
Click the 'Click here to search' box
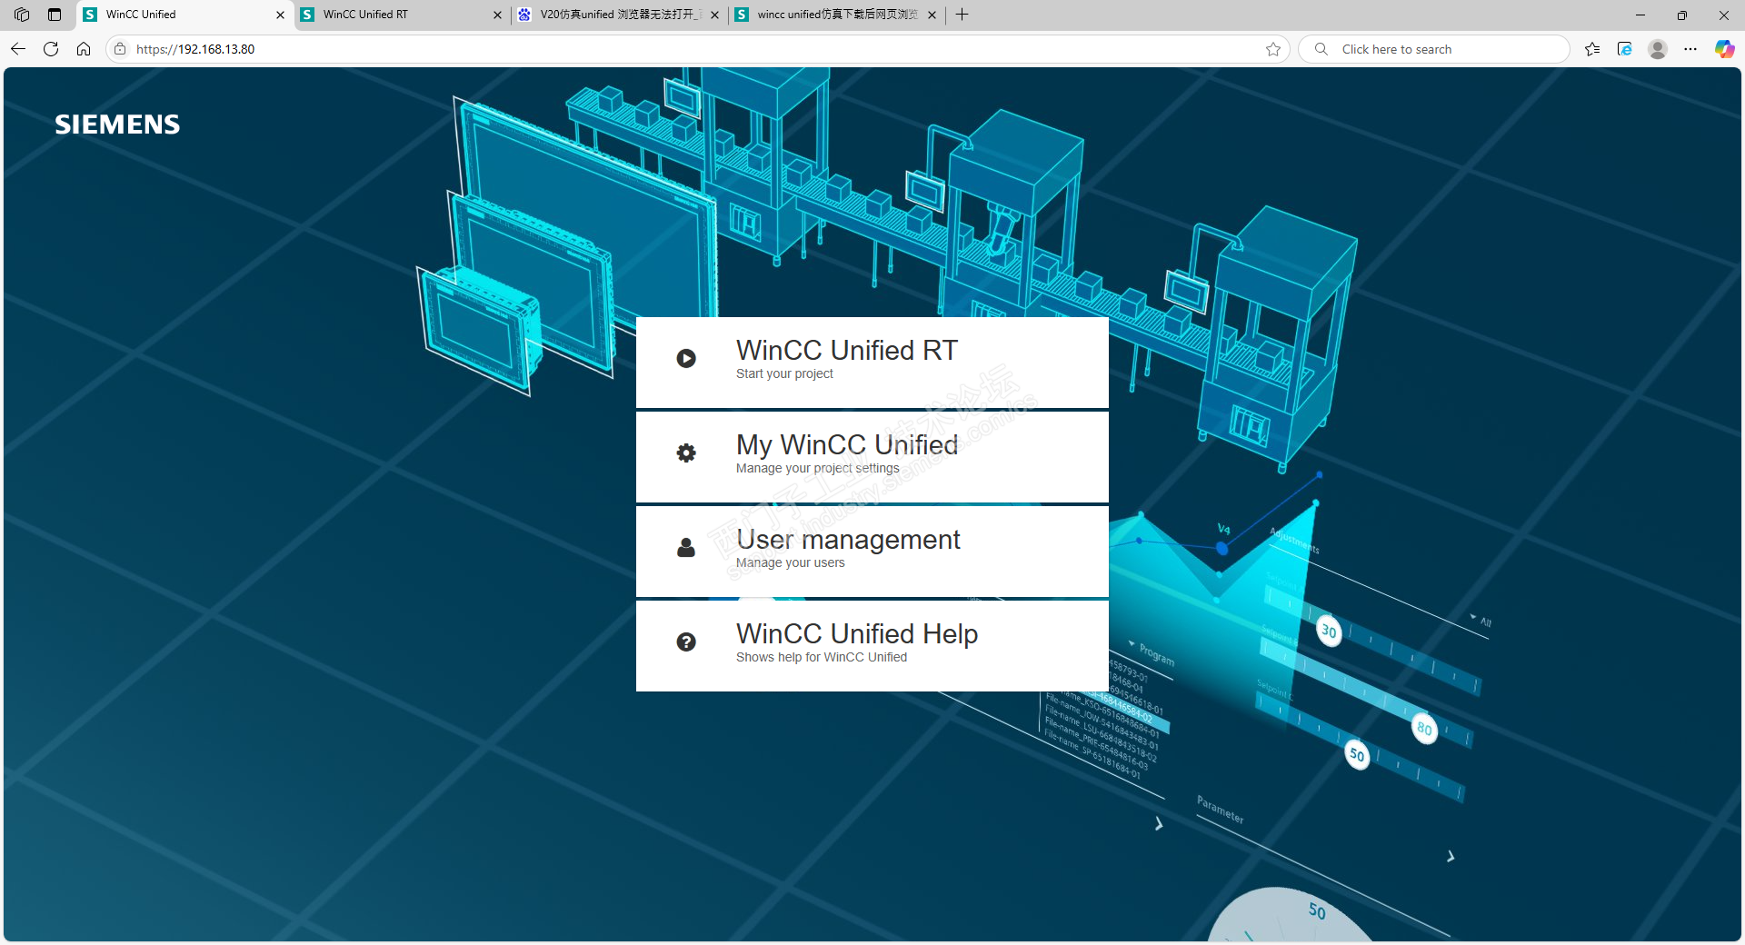point(1434,49)
